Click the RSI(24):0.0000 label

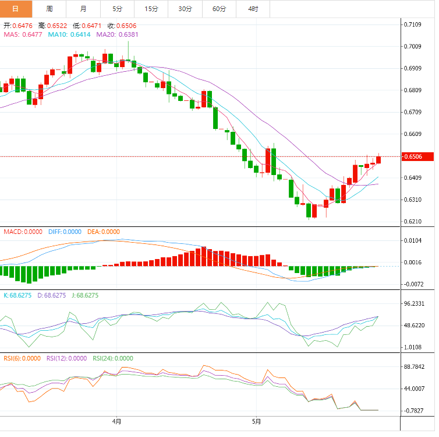click(x=113, y=358)
